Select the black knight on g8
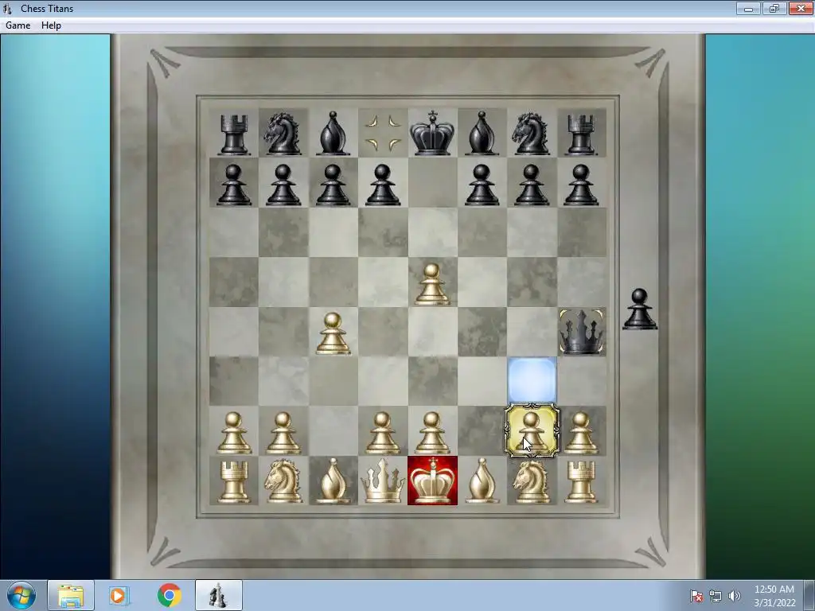 [x=531, y=134]
